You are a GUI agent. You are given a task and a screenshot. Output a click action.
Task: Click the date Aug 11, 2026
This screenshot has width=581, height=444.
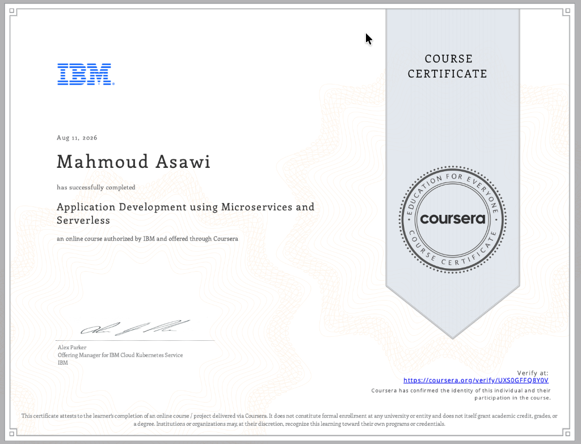point(77,138)
